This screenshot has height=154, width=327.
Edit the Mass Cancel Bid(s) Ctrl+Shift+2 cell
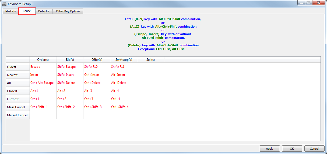(x=70, y=107)
